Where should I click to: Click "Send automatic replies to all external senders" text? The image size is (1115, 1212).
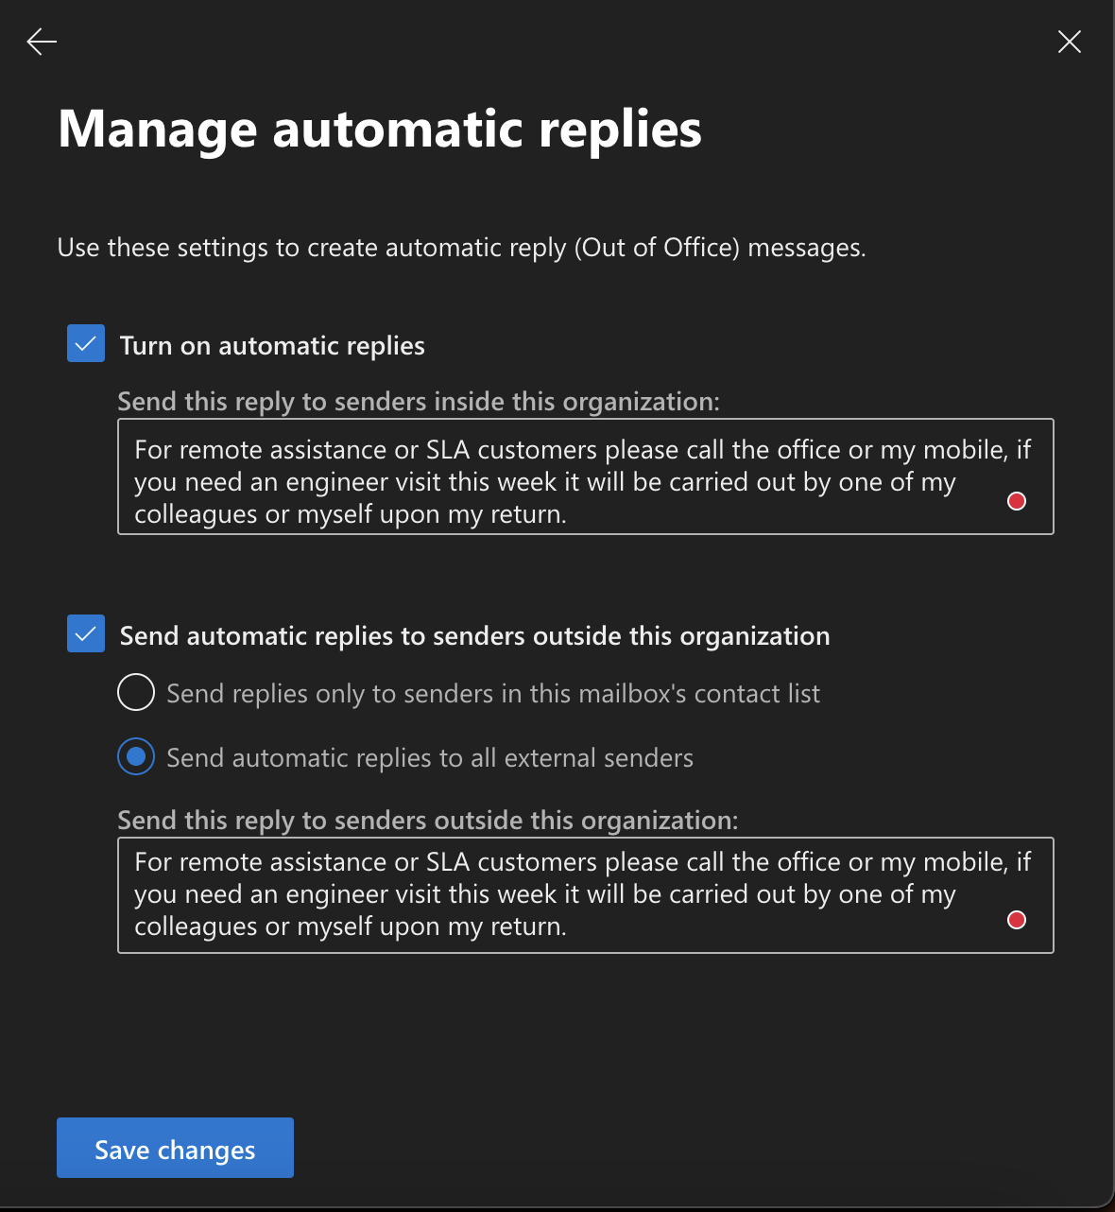tap(430, 758)
